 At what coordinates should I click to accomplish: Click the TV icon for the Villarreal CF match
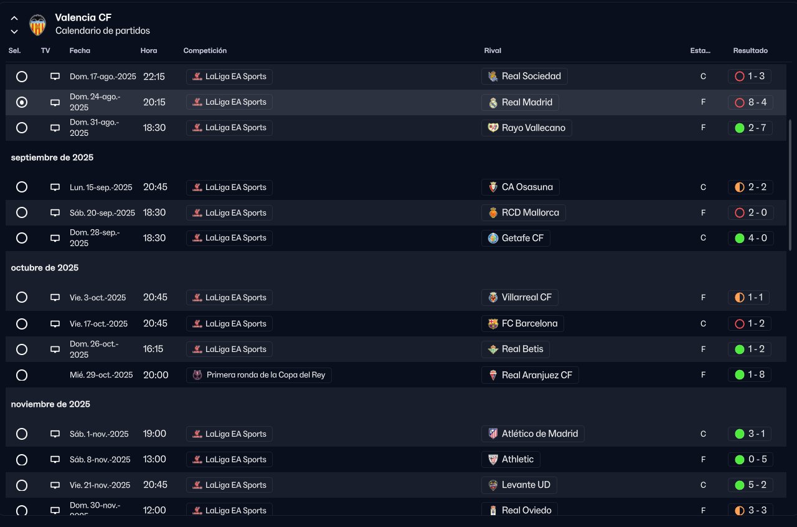click(55, 298)
